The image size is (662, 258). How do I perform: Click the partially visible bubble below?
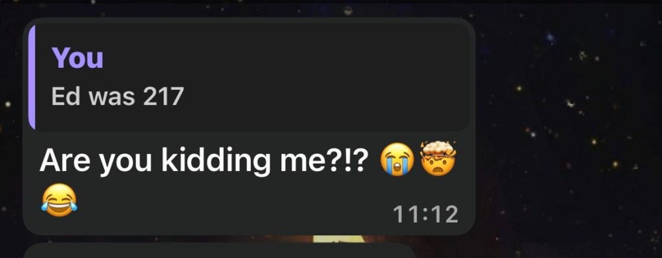(220, 250)
